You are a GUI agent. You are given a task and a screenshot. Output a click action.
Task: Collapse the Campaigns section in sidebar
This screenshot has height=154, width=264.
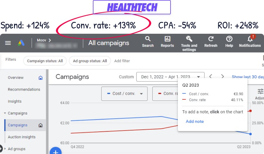point(5,113)
